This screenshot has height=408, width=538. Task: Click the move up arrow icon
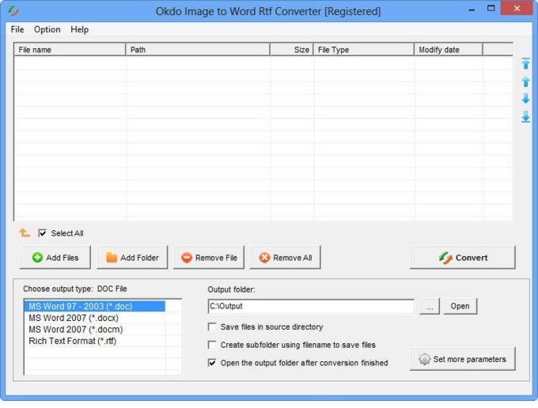pos(525,82)
